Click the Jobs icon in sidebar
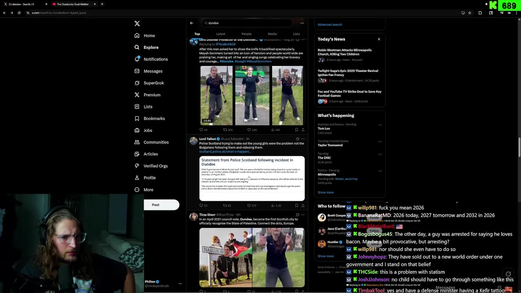The height and width of the screenshot is (293, 521). (137, 130)
